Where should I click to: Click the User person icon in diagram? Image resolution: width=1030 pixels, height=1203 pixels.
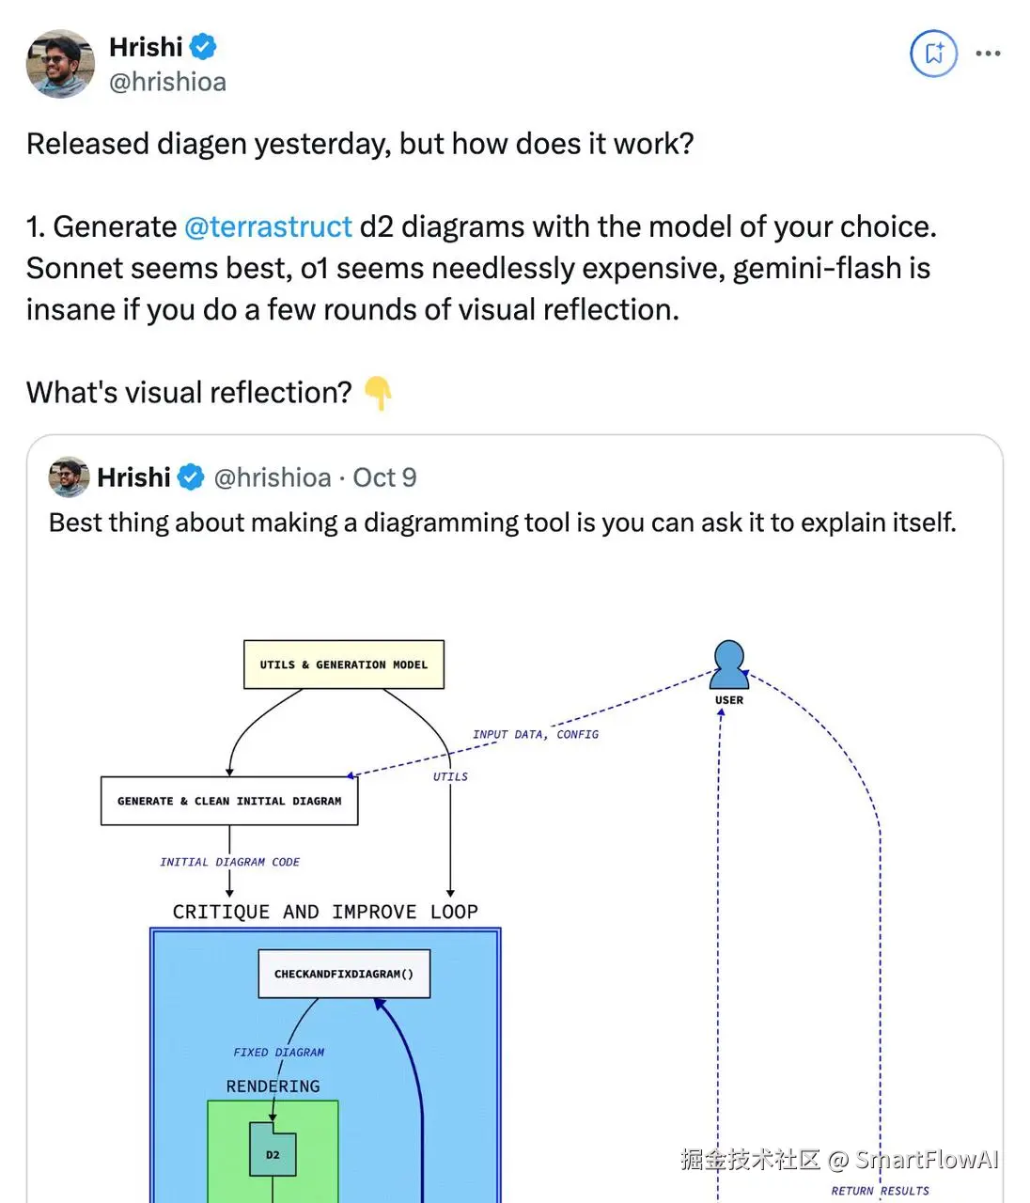pyautogui.click(x=729, y=664)
